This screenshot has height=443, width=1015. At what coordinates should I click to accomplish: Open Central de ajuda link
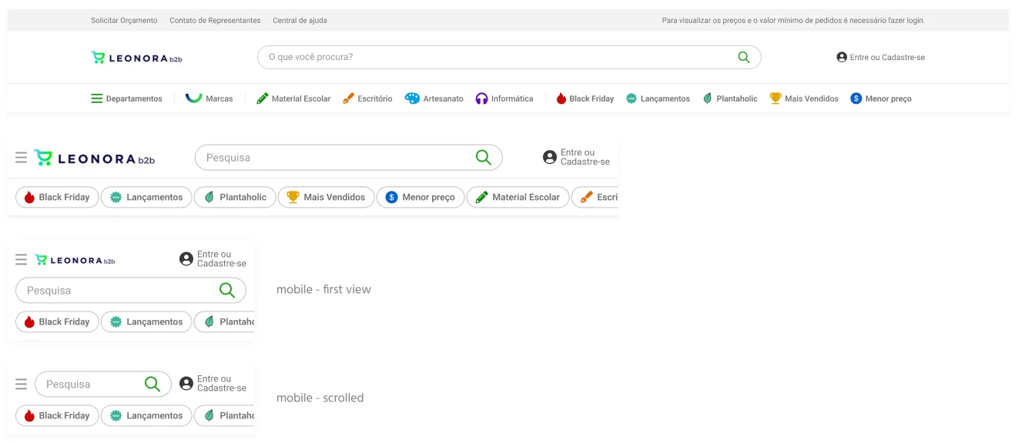300,21
